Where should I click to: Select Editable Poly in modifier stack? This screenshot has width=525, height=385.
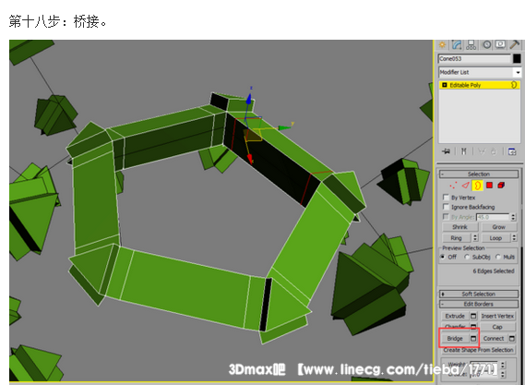(479, 85)
